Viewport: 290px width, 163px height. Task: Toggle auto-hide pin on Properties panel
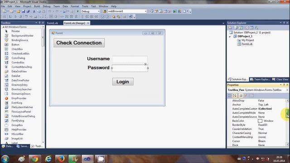tap(284, 85)
